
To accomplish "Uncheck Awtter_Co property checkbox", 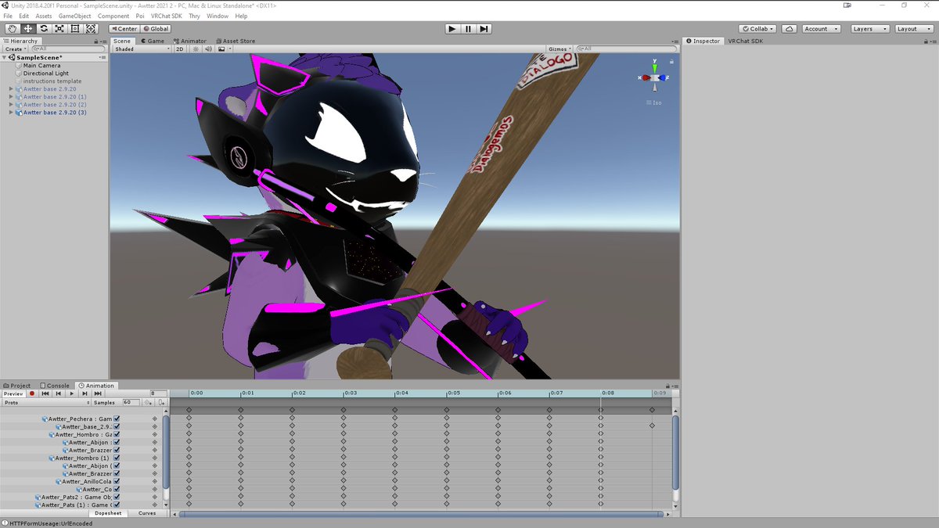I will [117, 489].
